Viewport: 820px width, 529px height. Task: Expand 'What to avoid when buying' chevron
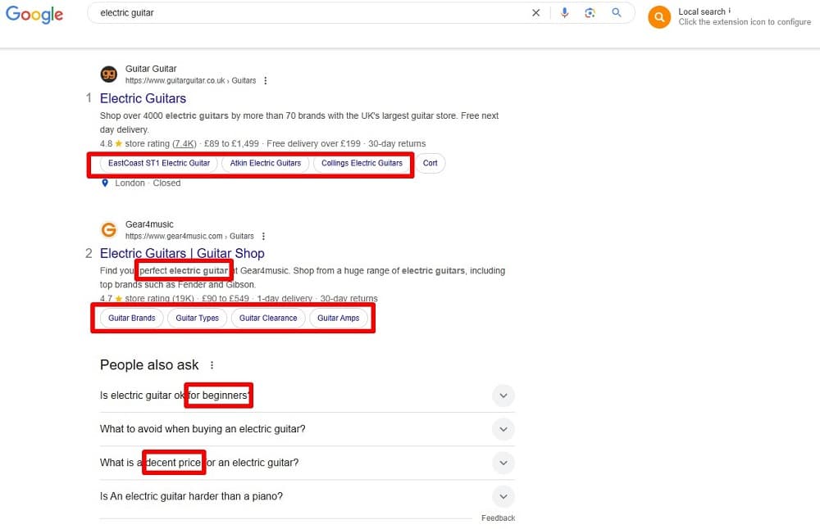(503, 429)
